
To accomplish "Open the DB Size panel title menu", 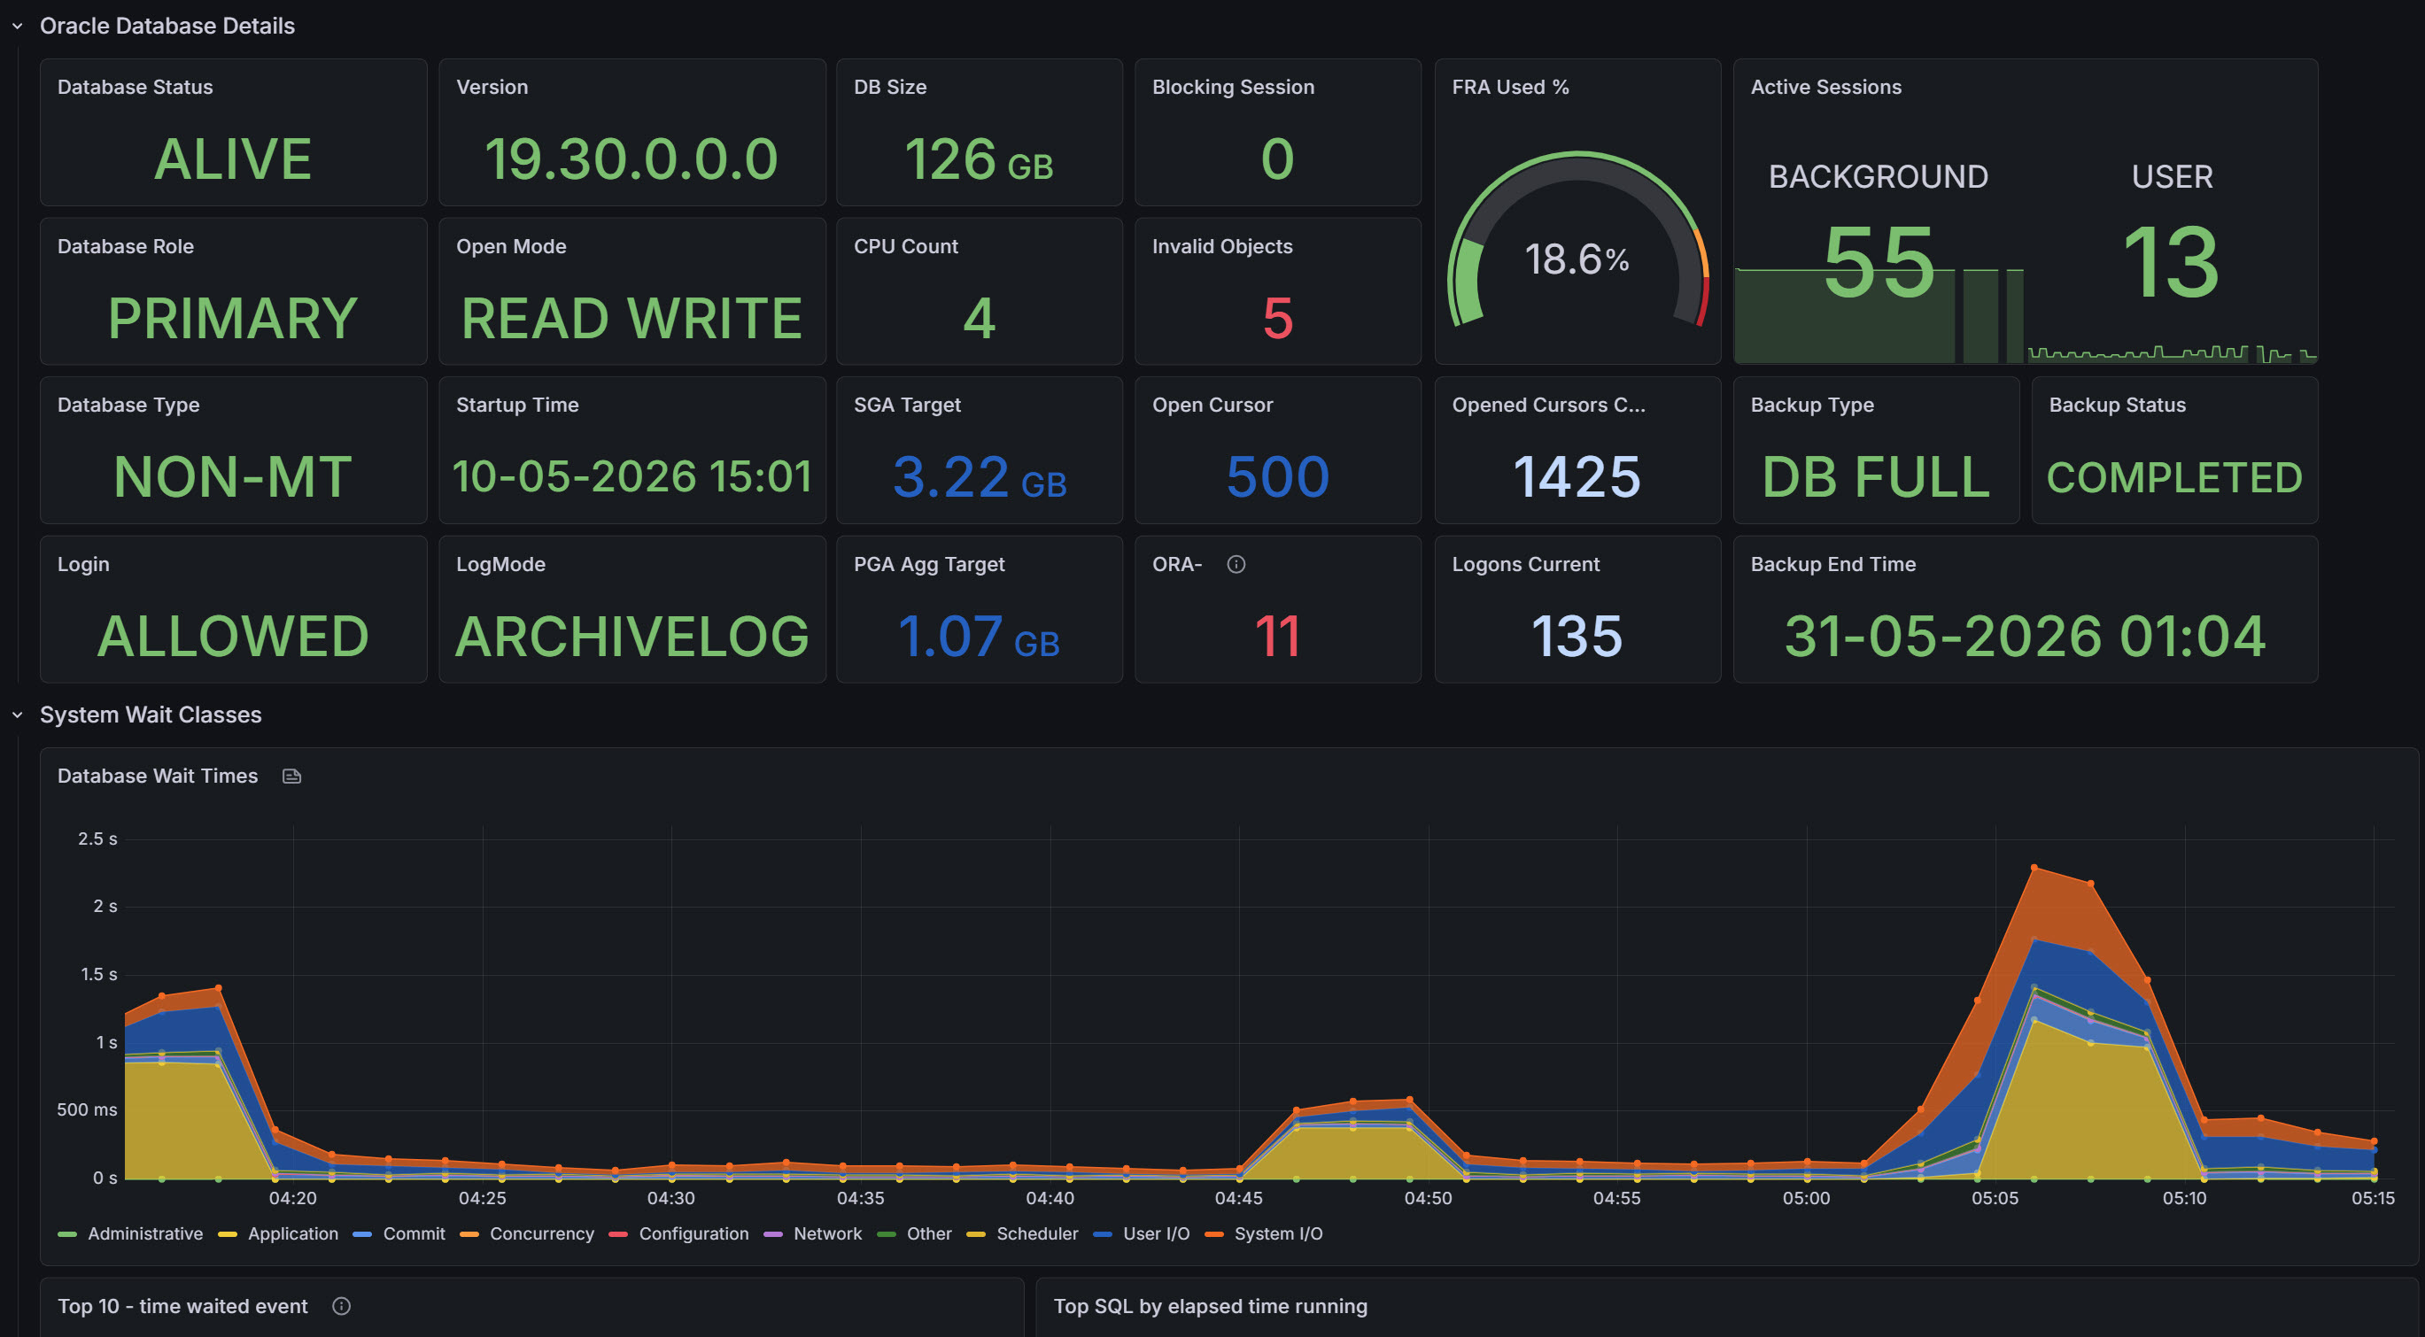I will tap(890, 88).
